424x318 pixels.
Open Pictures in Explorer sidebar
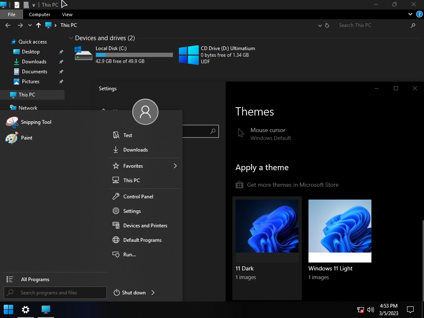(26, 82)
